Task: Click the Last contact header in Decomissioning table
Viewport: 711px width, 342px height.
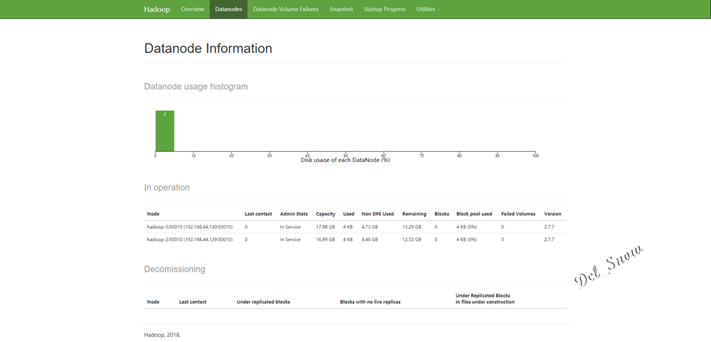Action: (193, 302)
